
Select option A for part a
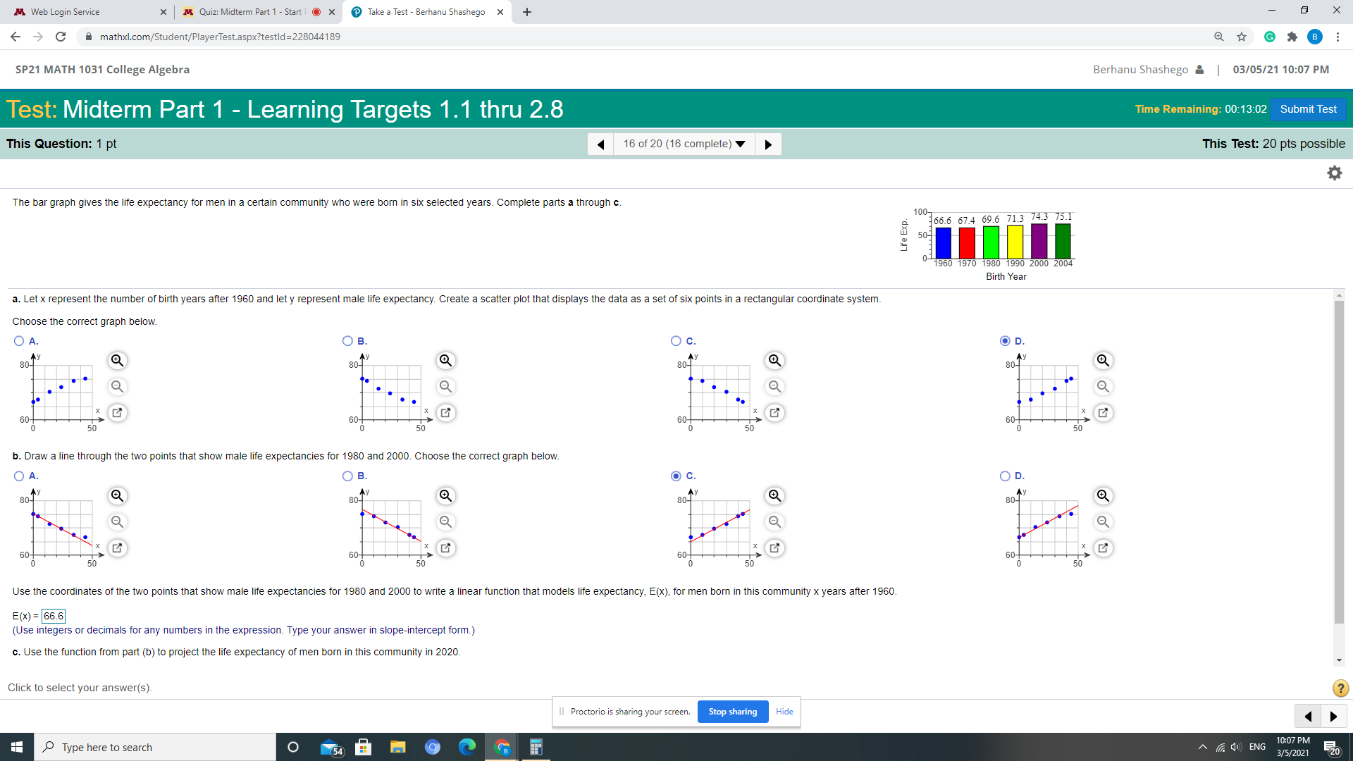19,341
